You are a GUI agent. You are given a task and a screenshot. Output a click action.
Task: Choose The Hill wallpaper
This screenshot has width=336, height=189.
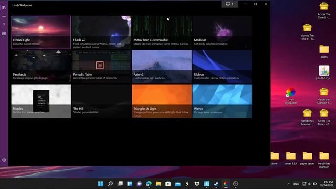tap(101, 101)
